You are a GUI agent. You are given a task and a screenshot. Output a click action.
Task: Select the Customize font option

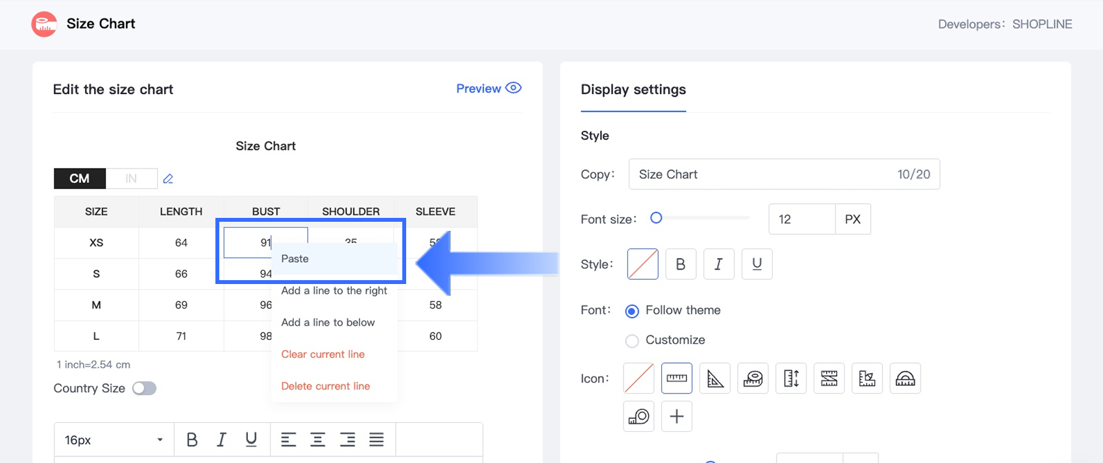(631, 340)
